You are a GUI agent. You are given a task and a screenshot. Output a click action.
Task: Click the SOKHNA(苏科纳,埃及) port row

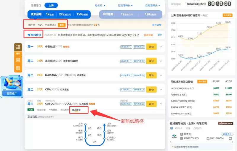(x=201, y=114)
